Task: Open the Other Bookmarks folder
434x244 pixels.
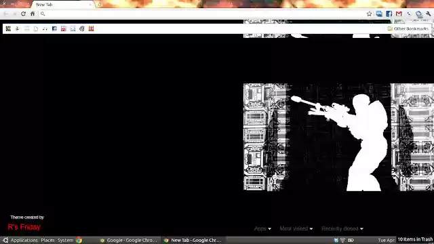Action: 408,28
